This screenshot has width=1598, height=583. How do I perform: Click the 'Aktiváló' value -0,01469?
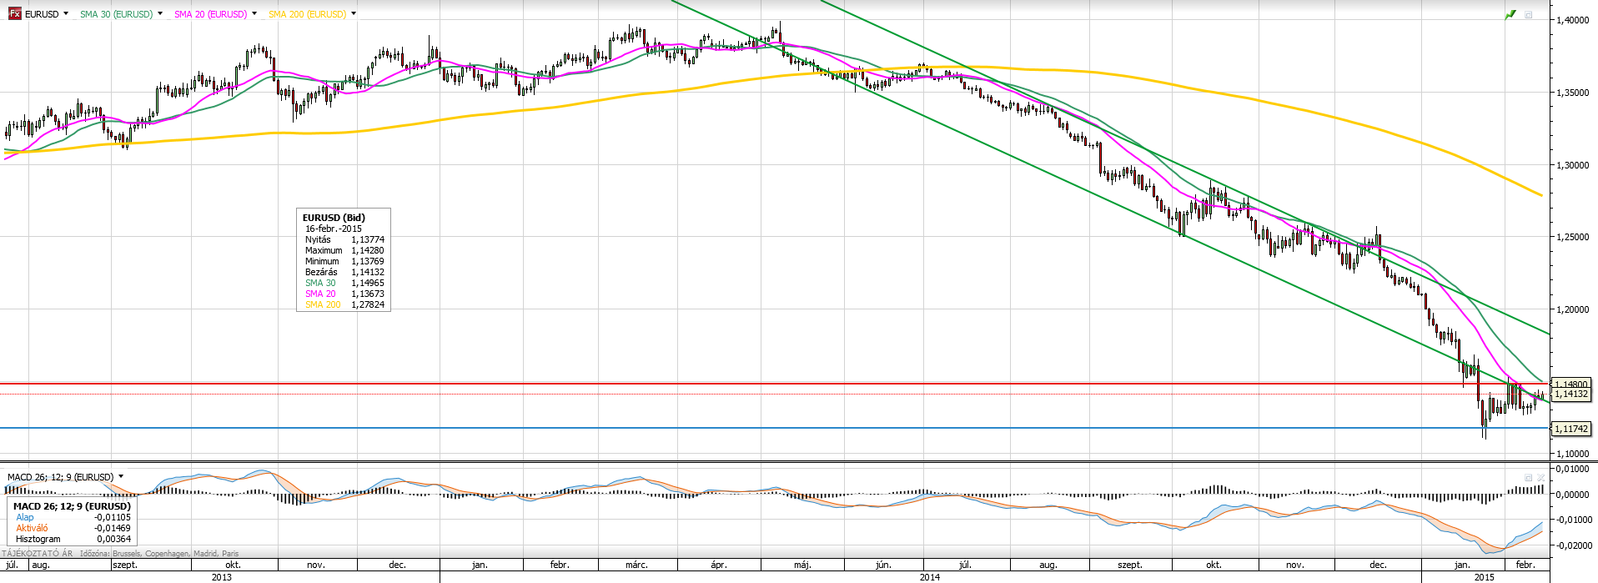(113, 528)
